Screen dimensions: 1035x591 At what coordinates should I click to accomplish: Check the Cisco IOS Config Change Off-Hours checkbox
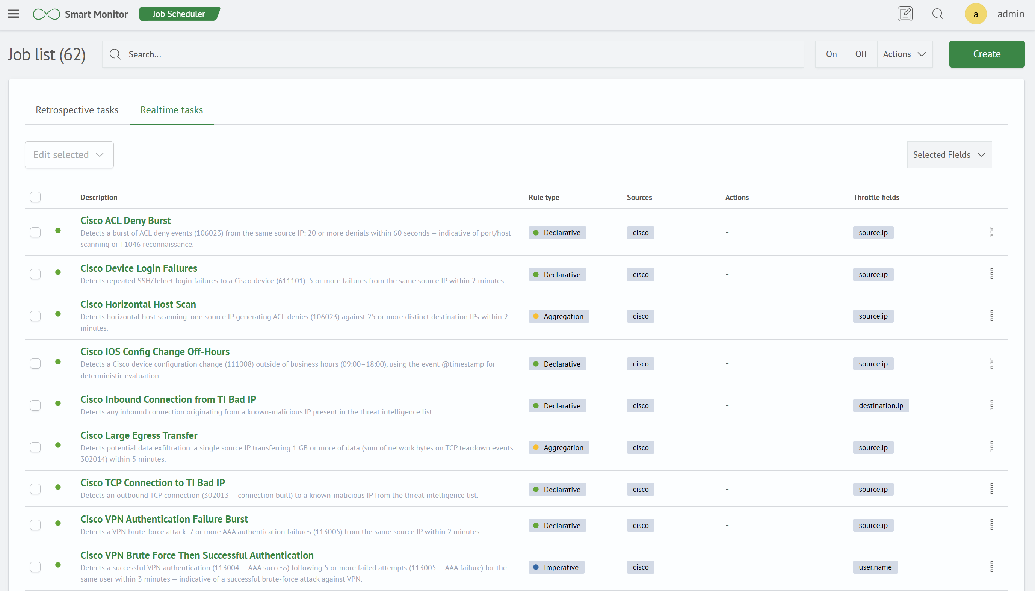tap(35, 364)
